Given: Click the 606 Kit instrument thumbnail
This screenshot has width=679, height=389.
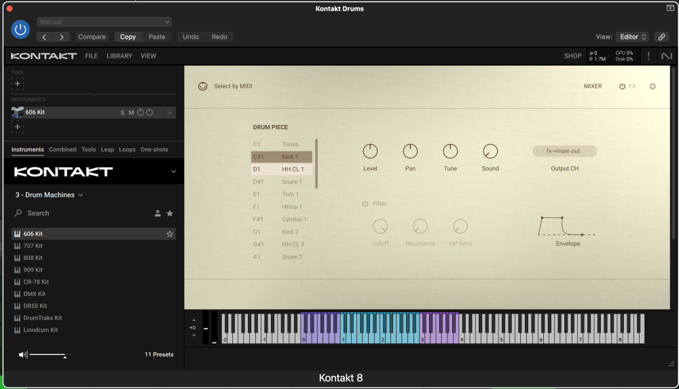Looking at the screenshot, I should pos(18,112).
